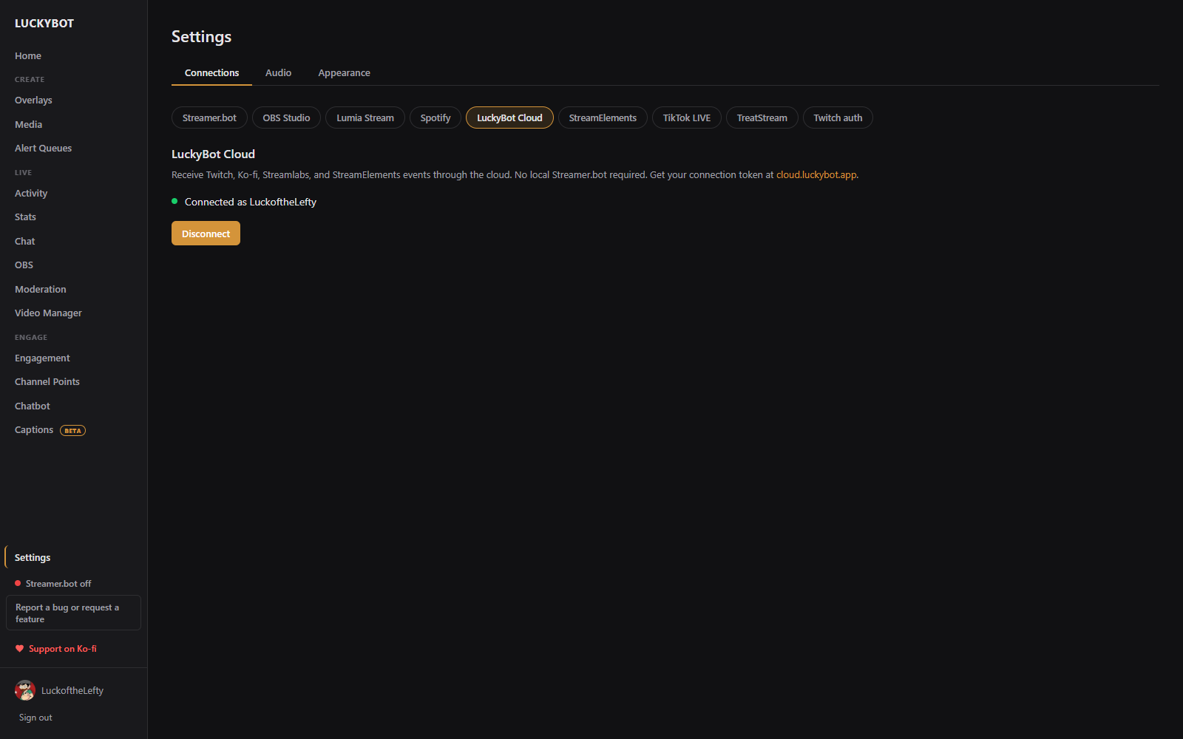Open Chatbot in the sidebar
Screen dimensions: 1183x739
point(33,406)
